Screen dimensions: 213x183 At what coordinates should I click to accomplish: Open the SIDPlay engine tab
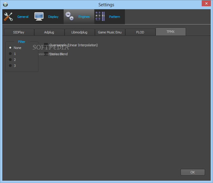pos(19,32)
